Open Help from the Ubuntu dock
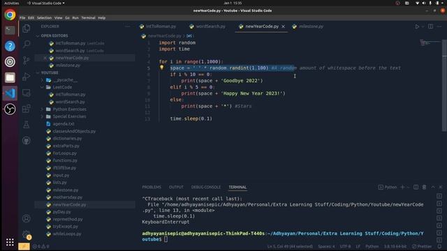The image size is (447, 251). point(10,46)
